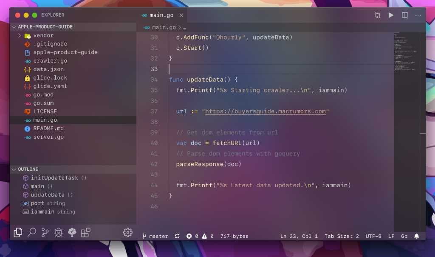Collapse the APPLE-PRODUCT-GUIDE folder
The width and height of the screenshot is (435, 257).
point(14,26)
